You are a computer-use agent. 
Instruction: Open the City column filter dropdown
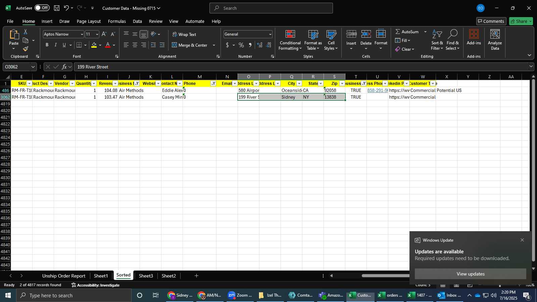click(x=299, y=84)
